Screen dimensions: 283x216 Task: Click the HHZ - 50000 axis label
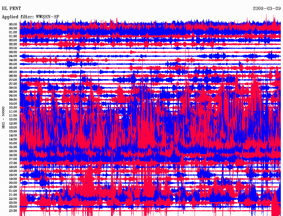(4, 117)
